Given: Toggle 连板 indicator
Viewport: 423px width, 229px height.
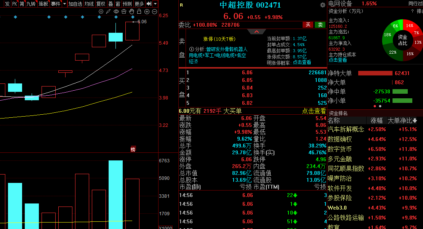Looking at the screenshot, I should (43, 4).
